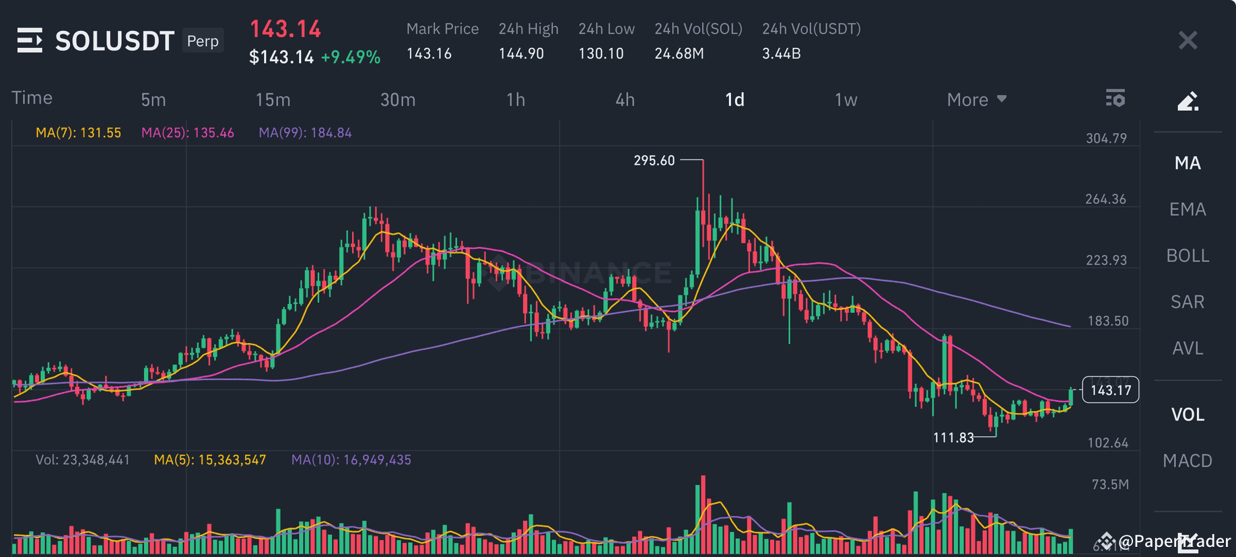The height and width of the screenshot is (557, 1236).
Task: Close the chart with the X icon
Action: 1188,40
